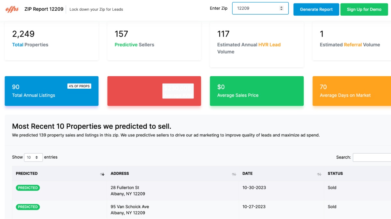
Task: Open the Show entries dropdown
Action: (33, 157)
